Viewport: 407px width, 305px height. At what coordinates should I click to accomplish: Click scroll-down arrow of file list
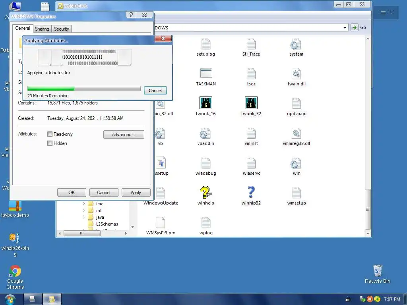(368, 234)
